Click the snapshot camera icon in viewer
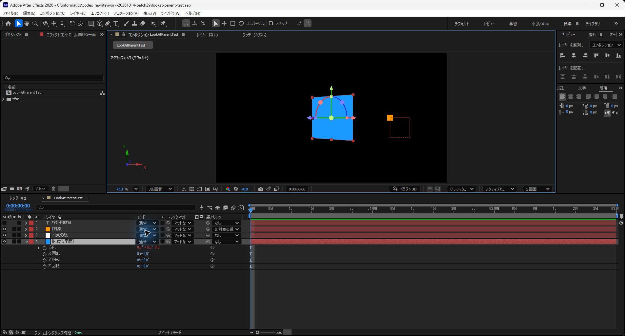Viewport: 625px width, 336px height. [x=260, y=189]
